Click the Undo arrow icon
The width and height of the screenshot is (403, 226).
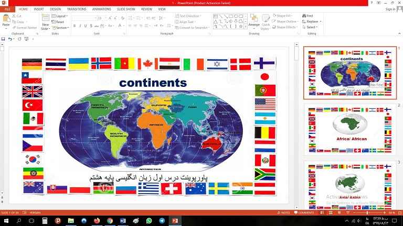[10, 39]
